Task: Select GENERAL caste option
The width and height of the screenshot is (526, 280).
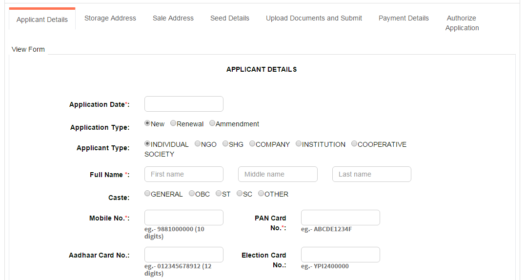Action: click(147, 194)
